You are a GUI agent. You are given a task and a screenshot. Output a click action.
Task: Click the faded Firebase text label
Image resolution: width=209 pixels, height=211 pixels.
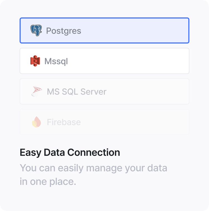pyautogui.click(x=64, y=122)
